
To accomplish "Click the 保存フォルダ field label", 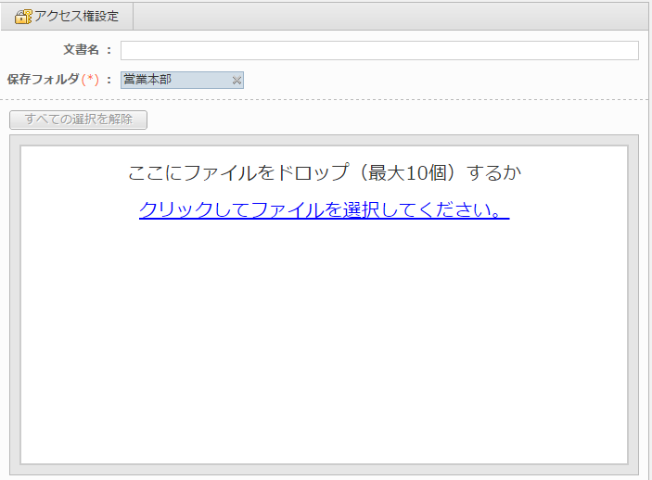I will (43, 80).
